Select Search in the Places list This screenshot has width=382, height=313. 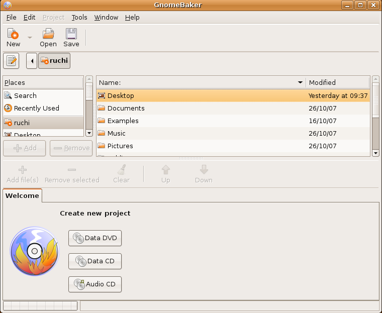43,95
